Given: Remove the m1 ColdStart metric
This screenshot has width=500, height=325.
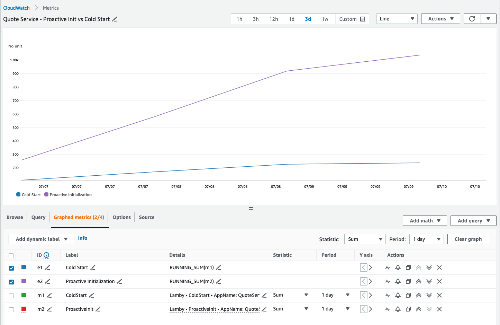Looking at the screenshot, I should pos(439,295).
